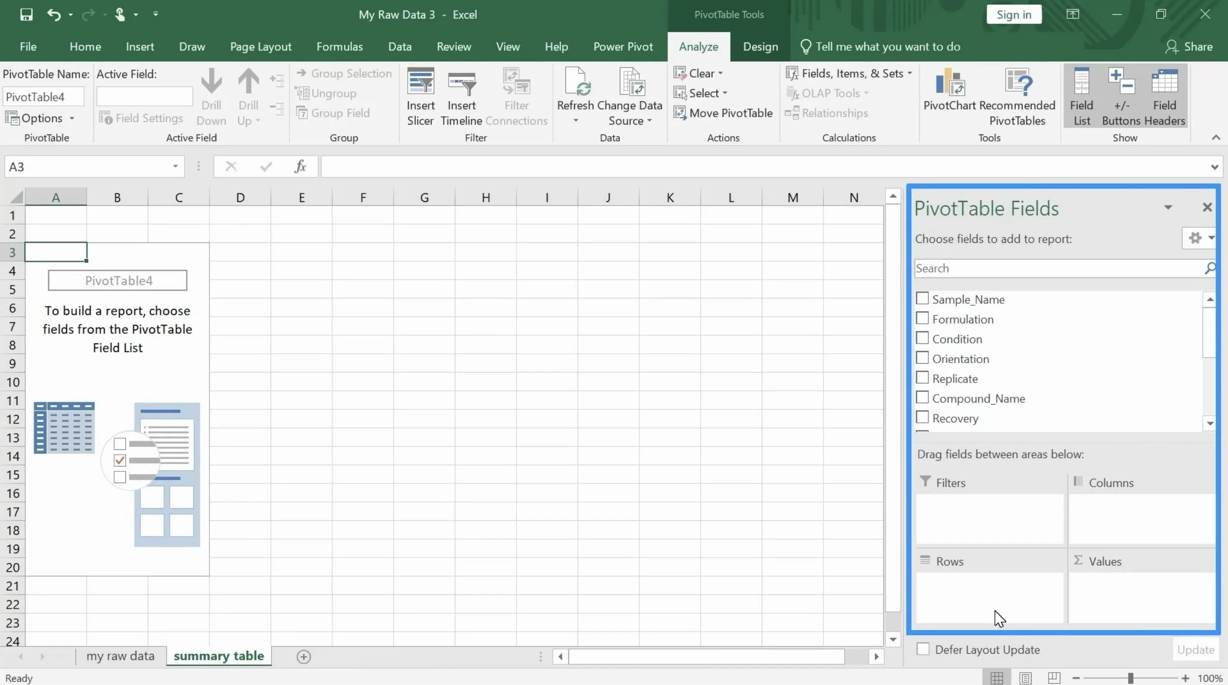This screenshot has height=685, width=1228.
Task: Click the Share button
Action: pyautogui.click(x=1189, y=47)
